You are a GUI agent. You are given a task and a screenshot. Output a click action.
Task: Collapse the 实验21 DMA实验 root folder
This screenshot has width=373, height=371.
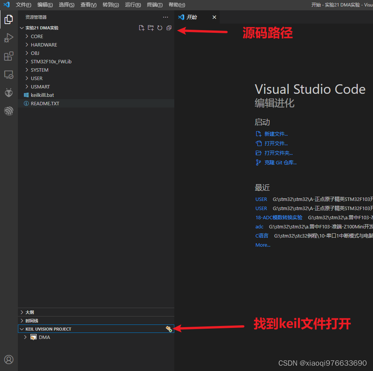click(x=42, y=28)
